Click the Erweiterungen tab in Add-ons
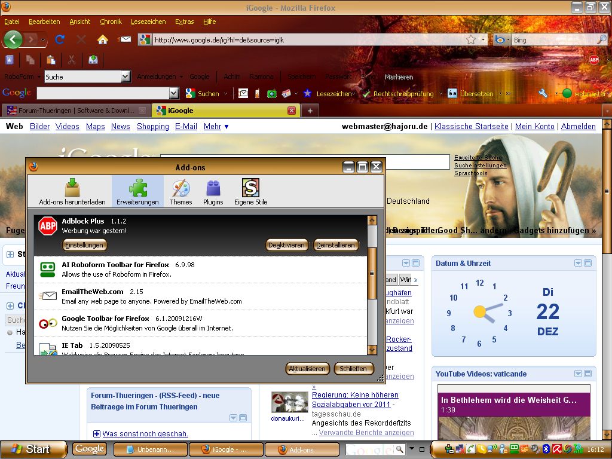612x459 pixels. (x=138, y=192)
